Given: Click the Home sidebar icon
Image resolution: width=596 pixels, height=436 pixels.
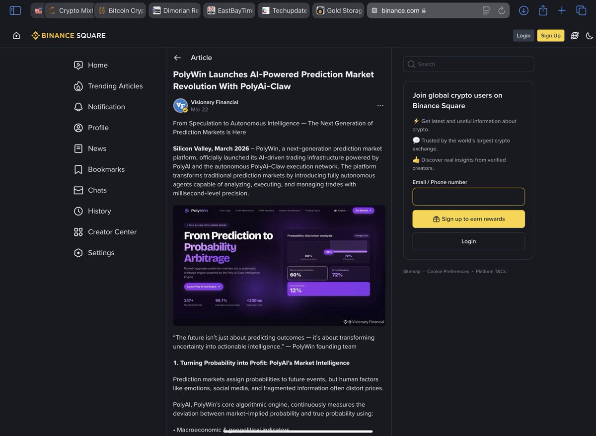Looking at the screenshot, I should (x=78, y=65).
